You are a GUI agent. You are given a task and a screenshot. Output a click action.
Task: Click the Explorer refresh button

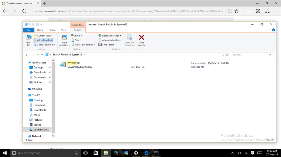click(x=227, y=55)
